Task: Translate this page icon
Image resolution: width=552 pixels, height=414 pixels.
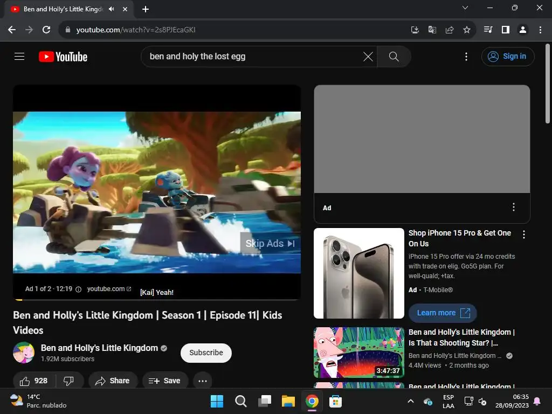Action: point(432,30)
